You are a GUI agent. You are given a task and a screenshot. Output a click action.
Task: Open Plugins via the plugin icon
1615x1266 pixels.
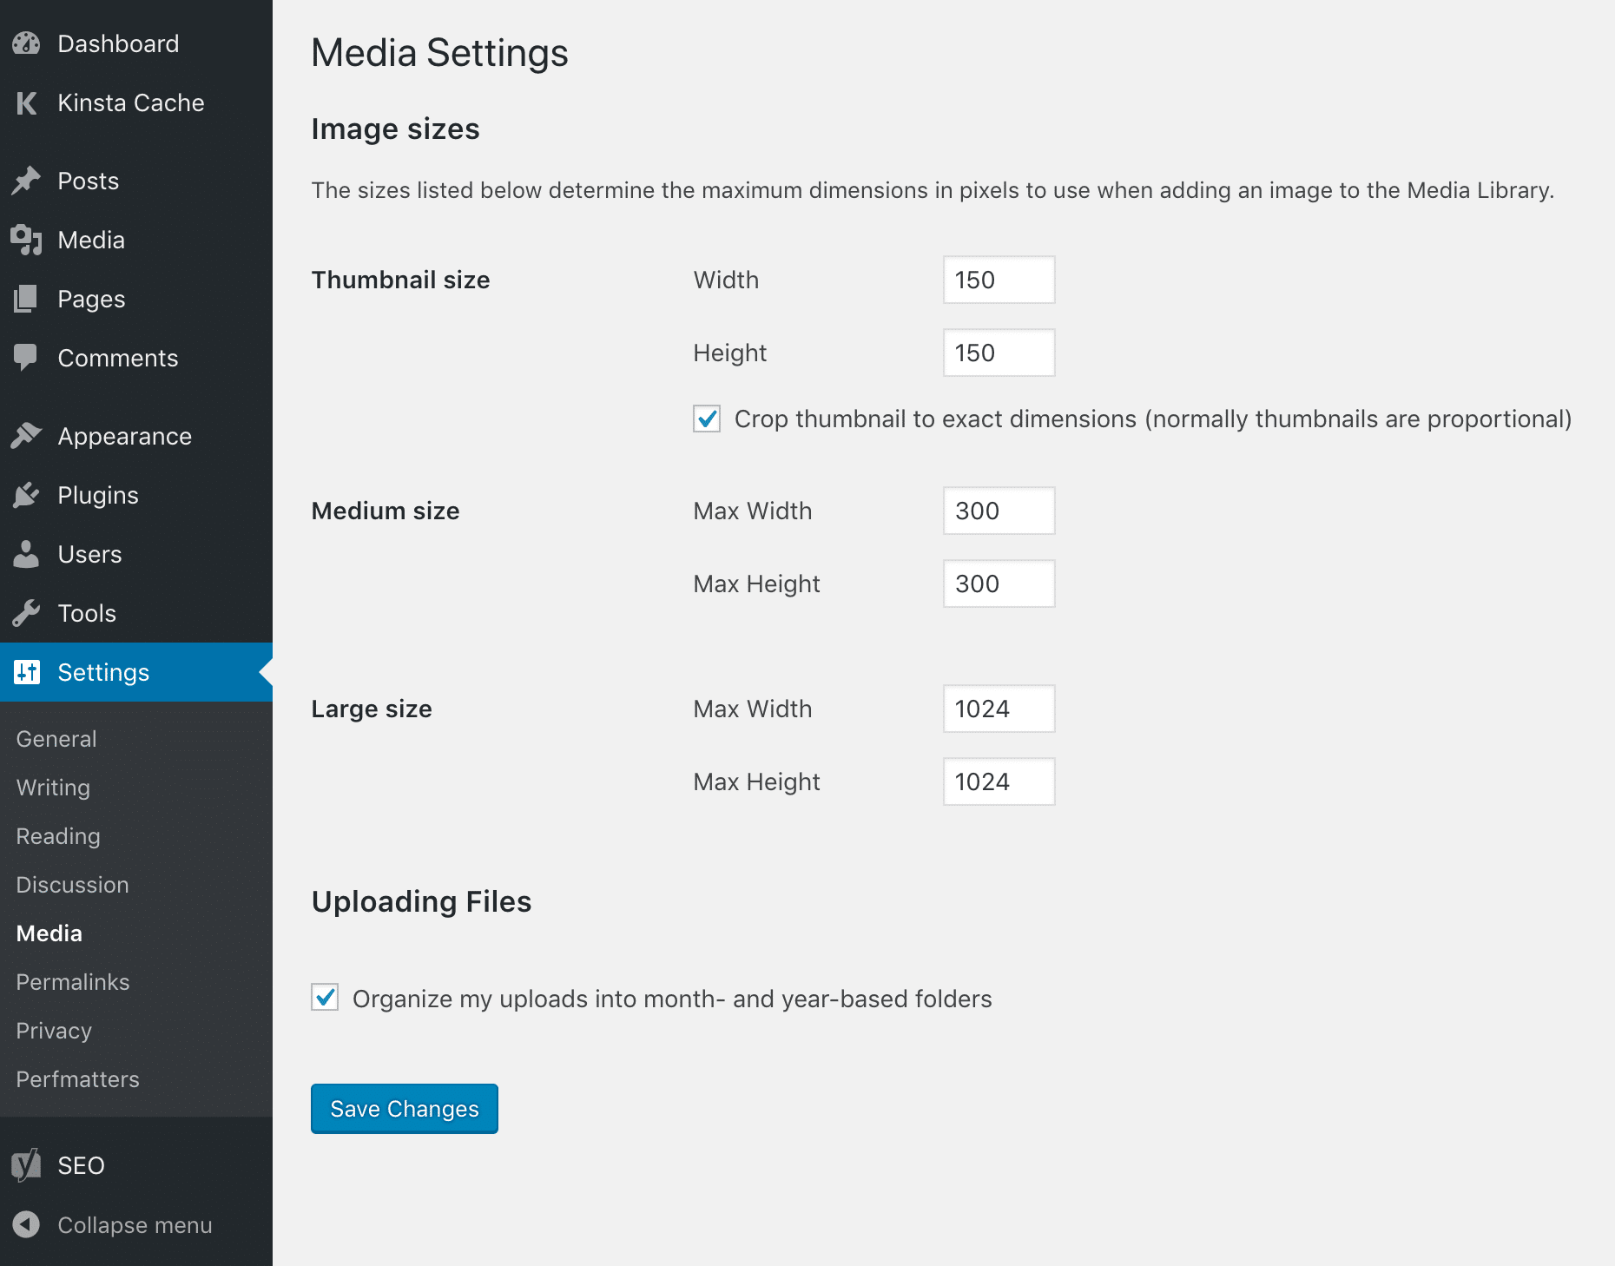[27, 495]
